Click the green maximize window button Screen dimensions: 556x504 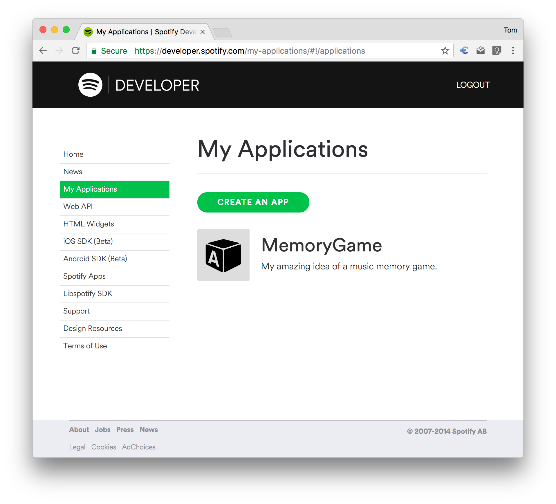(66, 30)
